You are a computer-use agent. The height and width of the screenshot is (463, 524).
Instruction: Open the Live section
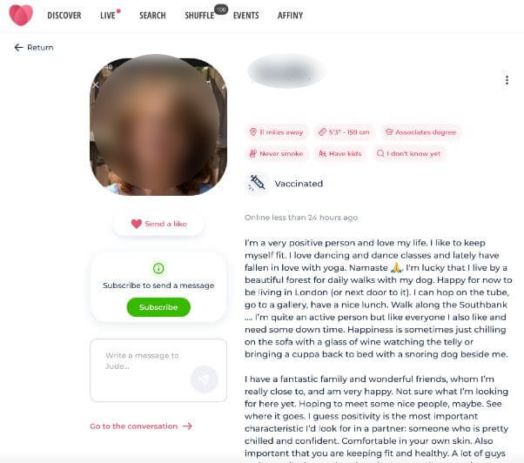[x=108, y=16]
